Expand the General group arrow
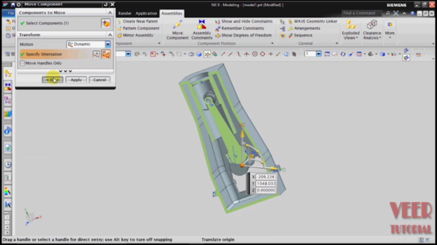The image size is (437, 245). (337, 44)
